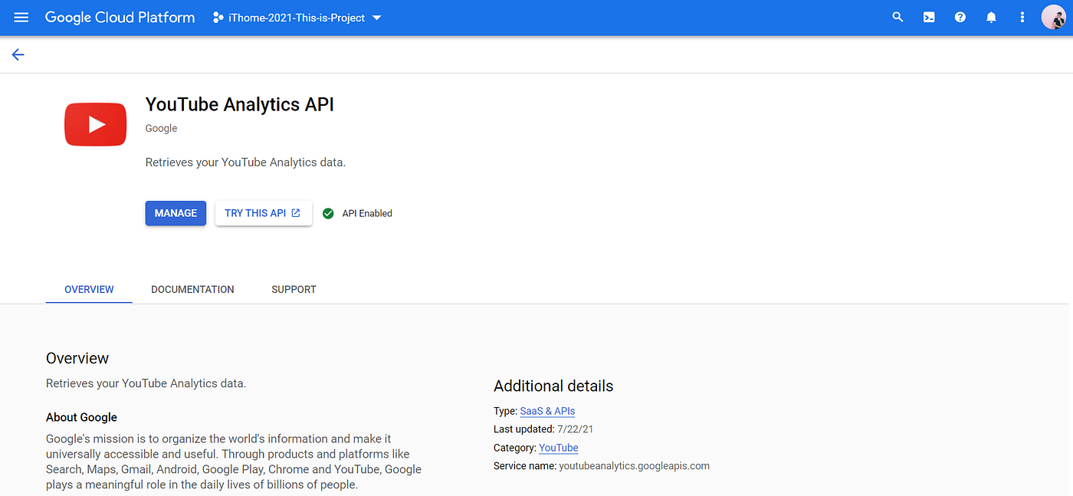Click the Google Cloud Platform logo text
The width and height of the screenshot is (1073, 496).
point(120,17)
